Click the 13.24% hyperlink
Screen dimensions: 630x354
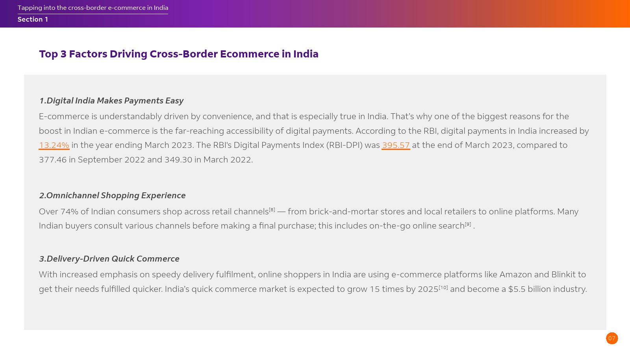click(54, 145)
